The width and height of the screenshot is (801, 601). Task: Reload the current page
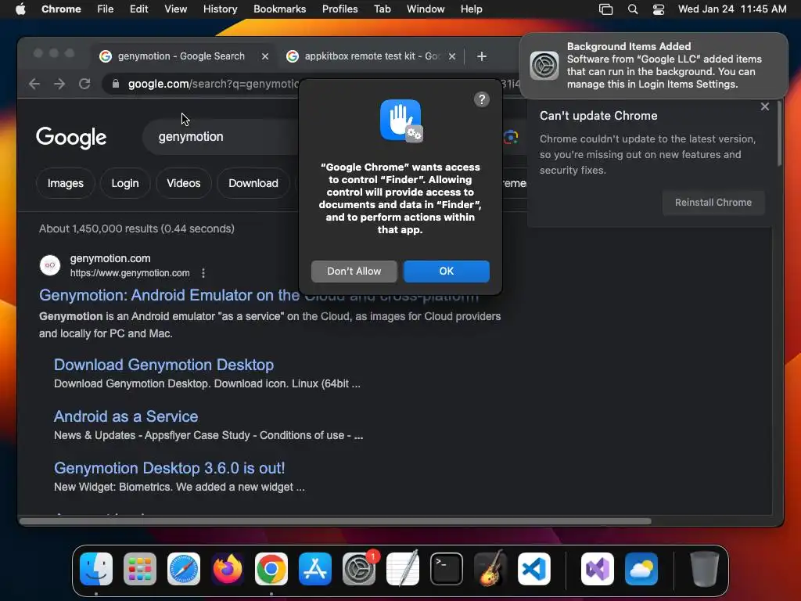coord(84,84)
